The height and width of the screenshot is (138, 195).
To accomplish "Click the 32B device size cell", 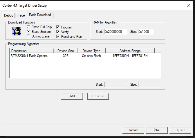I will click(66, 56).
